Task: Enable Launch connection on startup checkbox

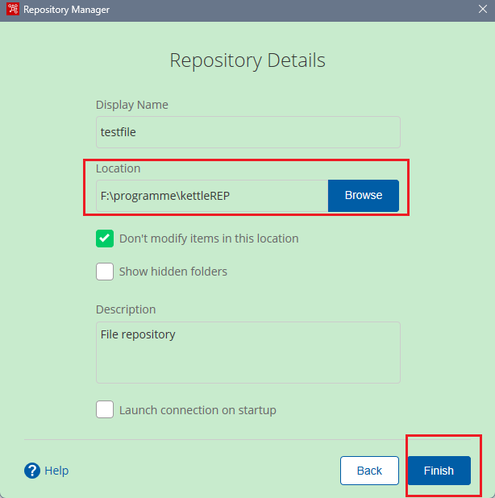Action: pyautogui.click(x=105, y=409)
